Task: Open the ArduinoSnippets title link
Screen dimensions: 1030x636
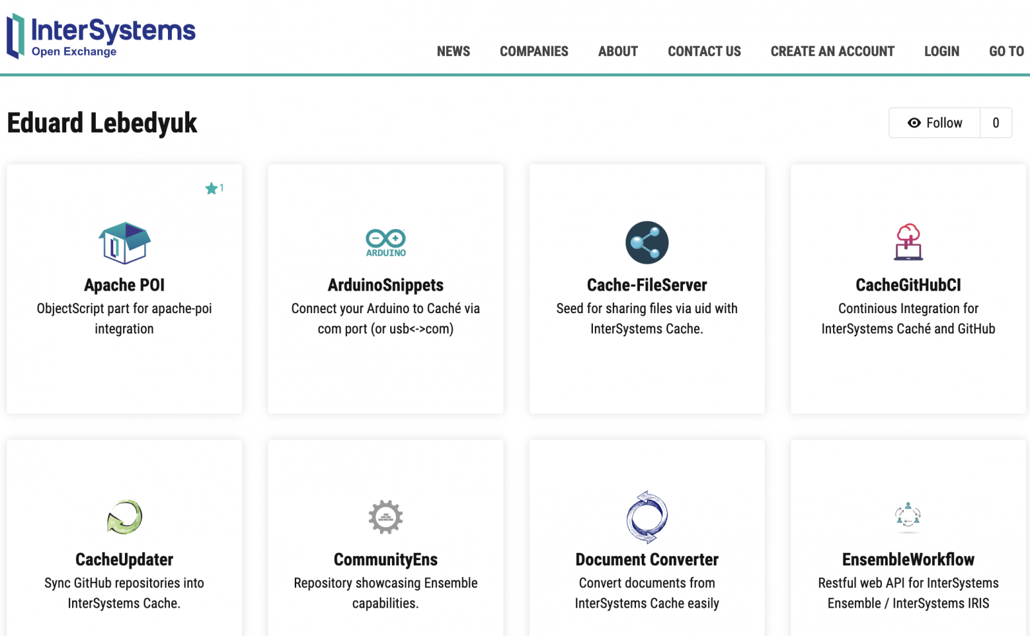Action: 386,285
